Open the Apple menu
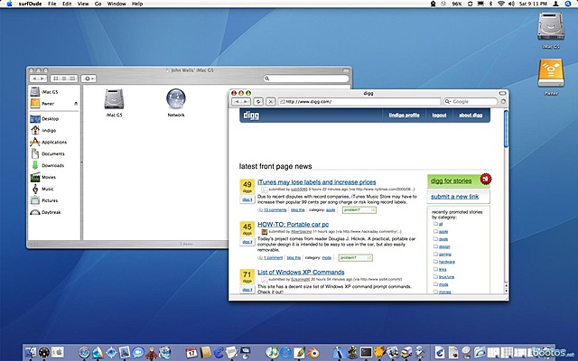 (9, 4)
